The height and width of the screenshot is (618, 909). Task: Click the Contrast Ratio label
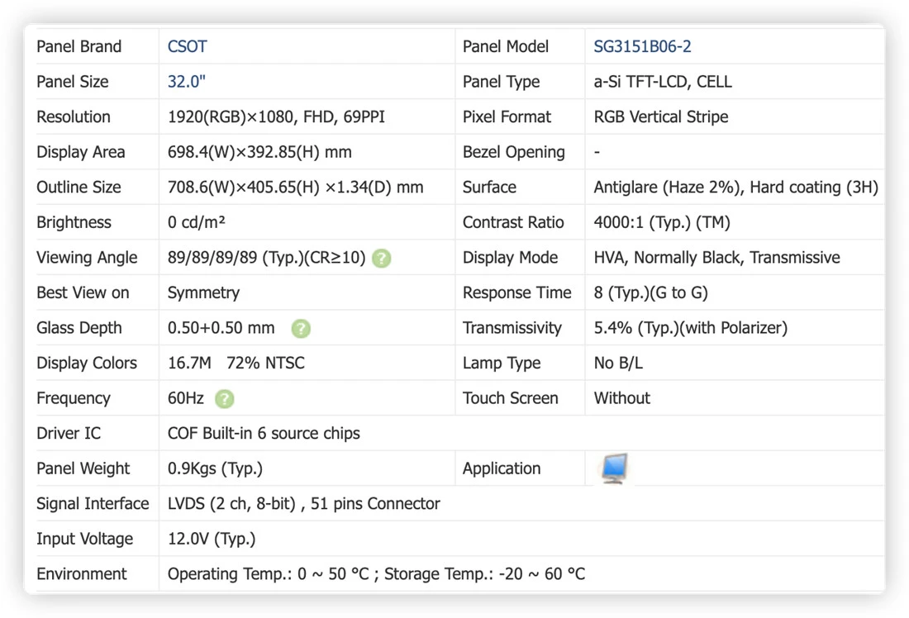(513, 222)
